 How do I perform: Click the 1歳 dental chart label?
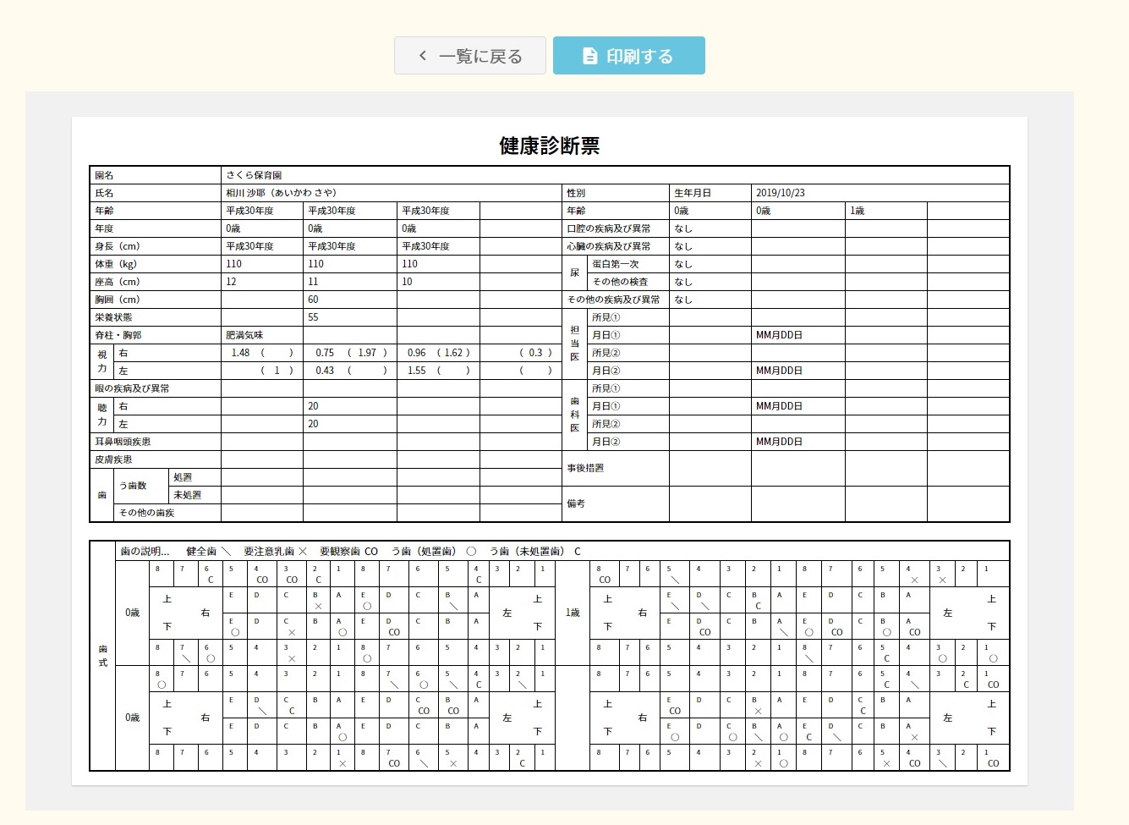tap(573, 613)
